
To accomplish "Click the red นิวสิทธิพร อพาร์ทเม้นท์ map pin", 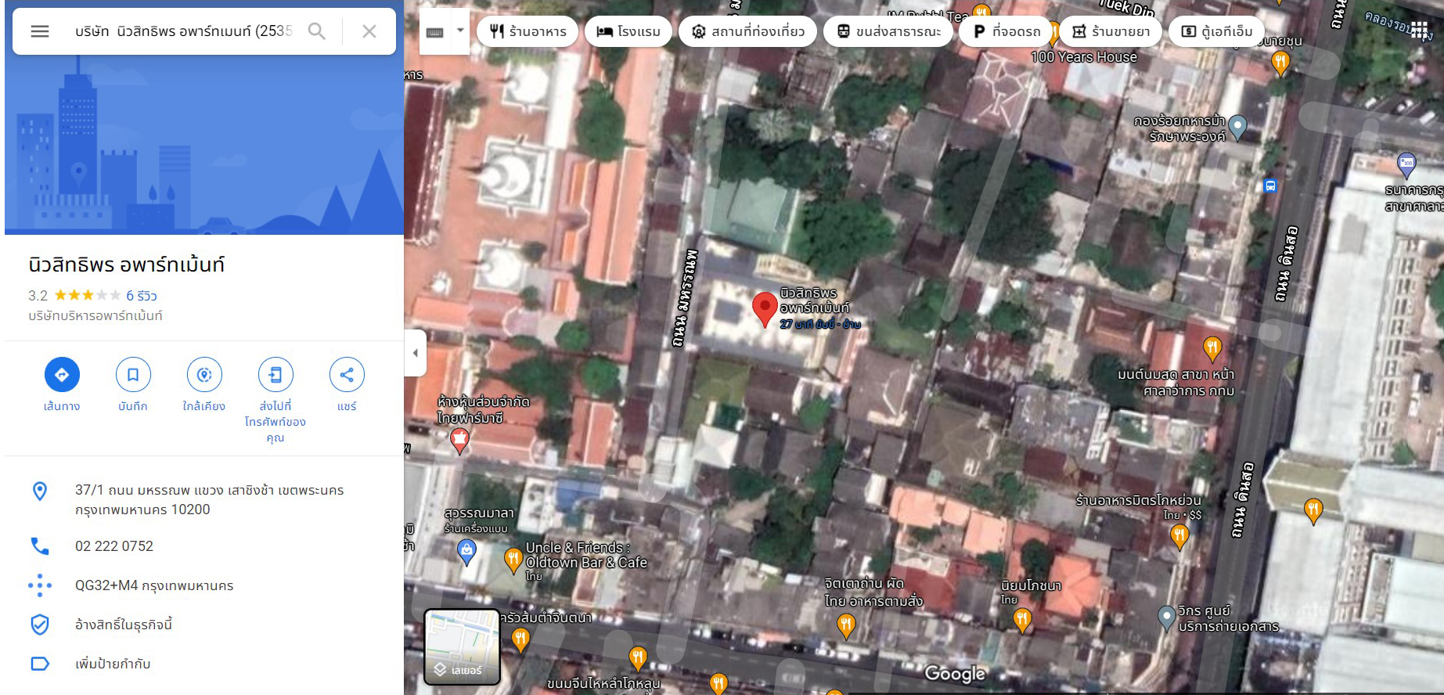I will (765, 308).
